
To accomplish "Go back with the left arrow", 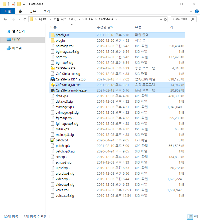I will (5, 19).
